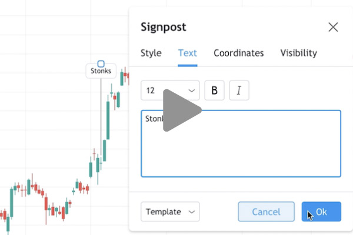The image size is (353, 235).
Task: Close the Signpost dialog with the X
Action: point(333,27)
